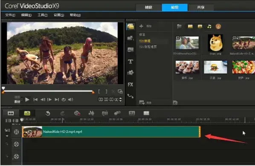Open the 工具 (Tools) menu
This screenshot has width=255, height=166.
[x=43, y=15]
